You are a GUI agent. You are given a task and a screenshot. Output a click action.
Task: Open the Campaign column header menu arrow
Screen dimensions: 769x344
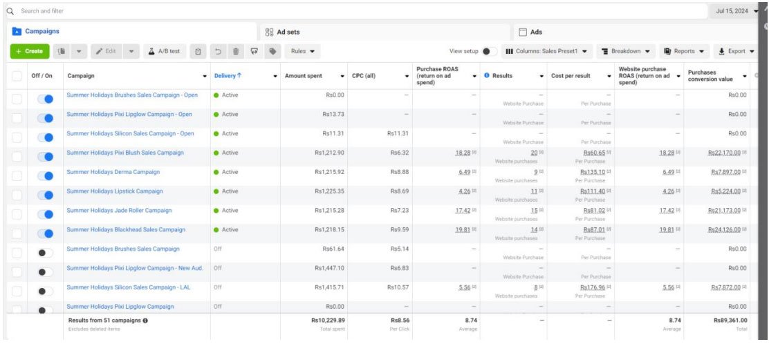click(205, 77)
